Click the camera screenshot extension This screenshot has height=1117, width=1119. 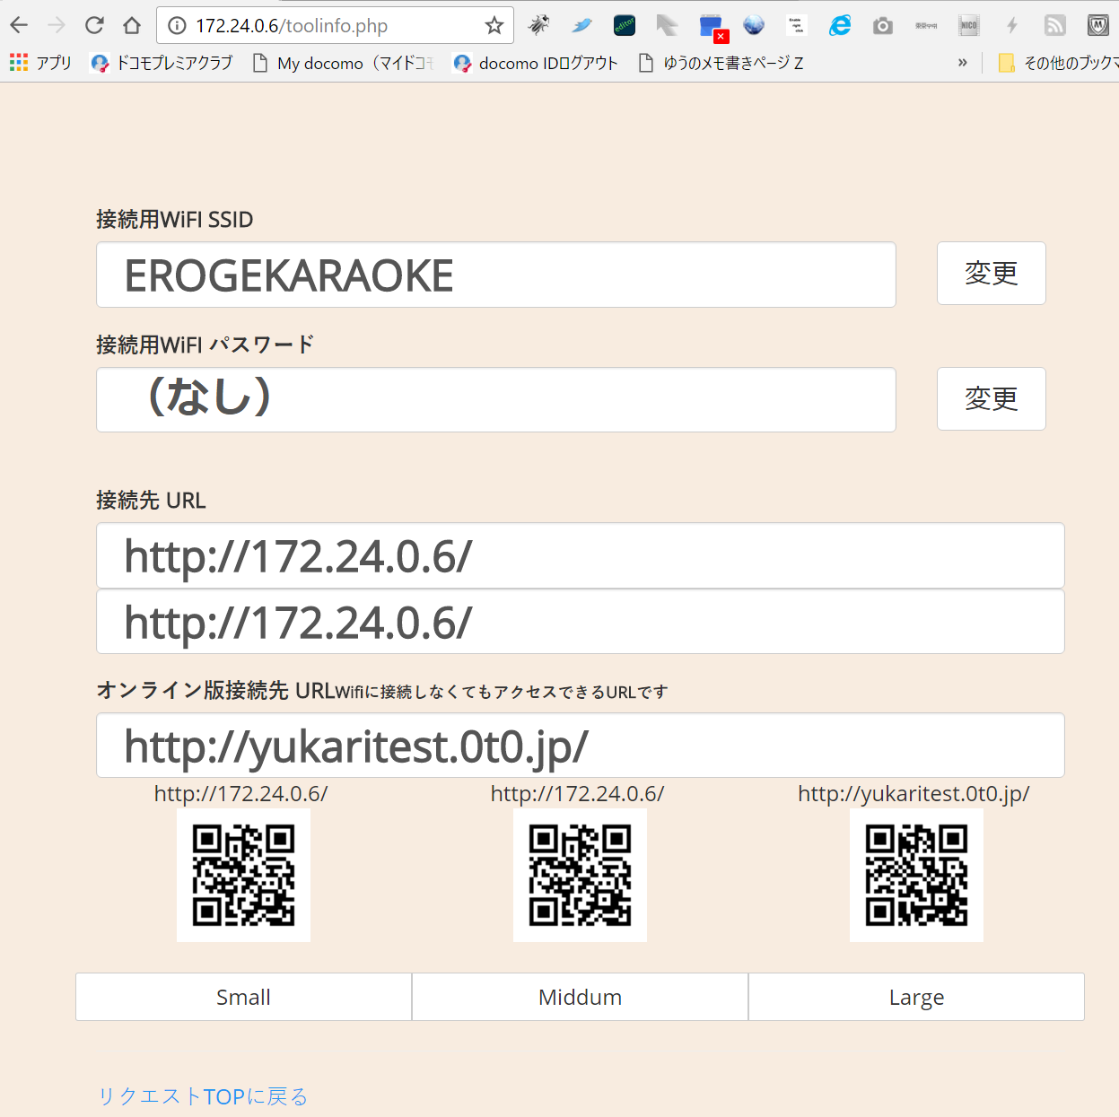click(883, 25)
